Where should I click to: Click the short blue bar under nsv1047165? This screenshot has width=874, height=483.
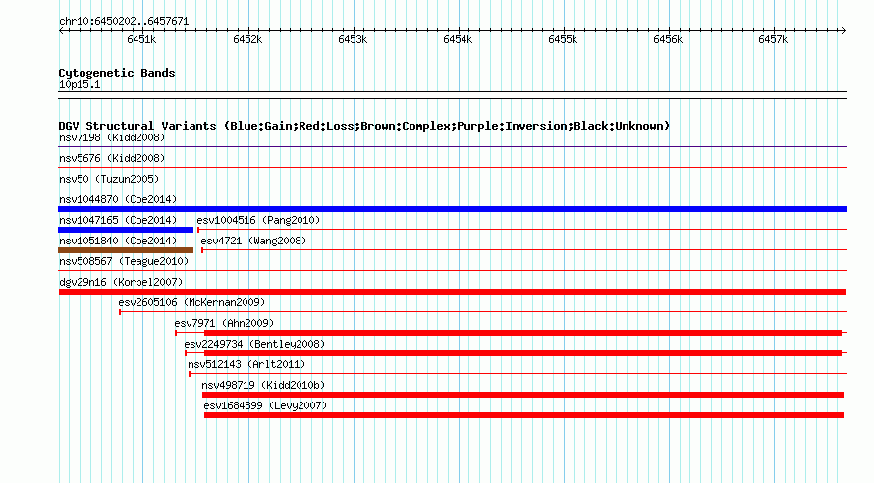[126, 230]
